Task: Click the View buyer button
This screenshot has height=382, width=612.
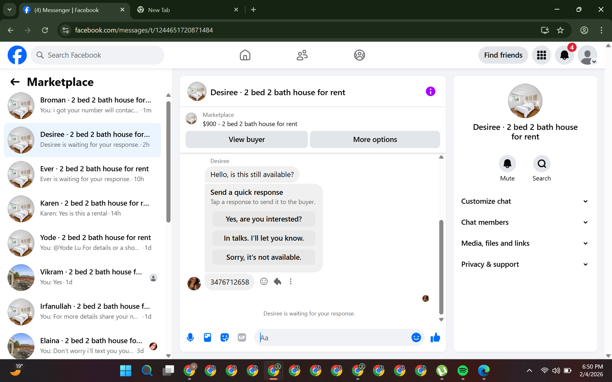Action: tap(246, 139)
